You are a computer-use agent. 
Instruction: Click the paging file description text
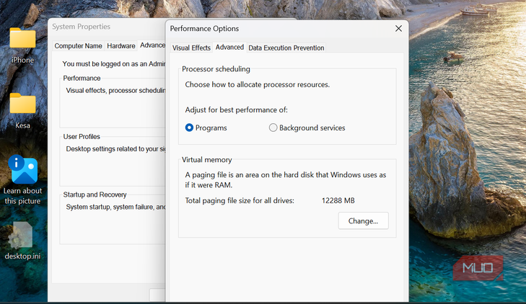(286, 180)
